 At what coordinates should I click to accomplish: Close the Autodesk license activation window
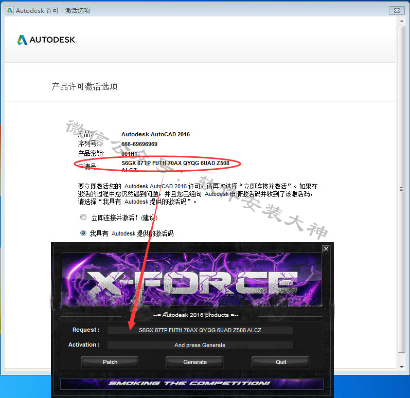[x=397, y=10]
